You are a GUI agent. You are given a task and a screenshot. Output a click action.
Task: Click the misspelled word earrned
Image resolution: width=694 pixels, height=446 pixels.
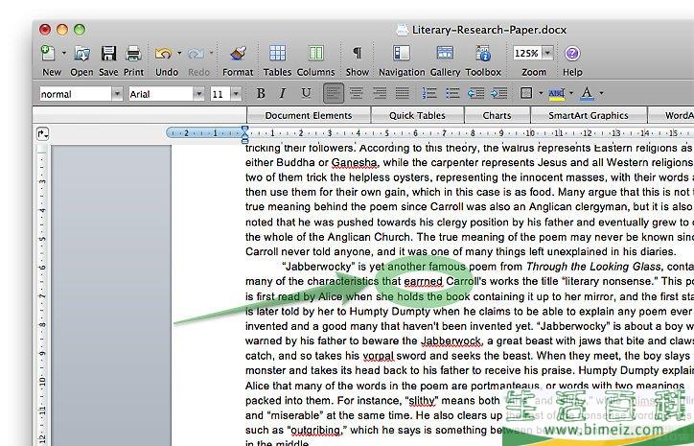[x=423, y=281]
